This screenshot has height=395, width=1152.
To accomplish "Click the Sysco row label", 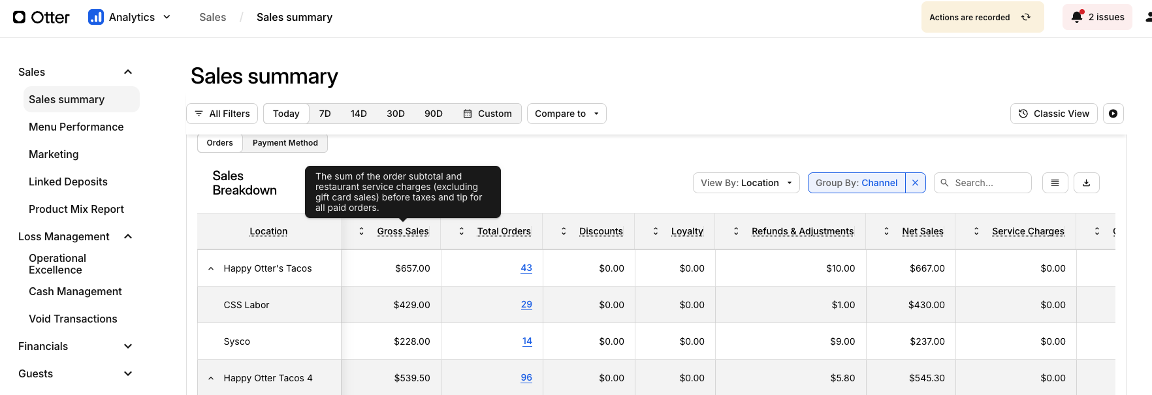I will pos(236,341).
